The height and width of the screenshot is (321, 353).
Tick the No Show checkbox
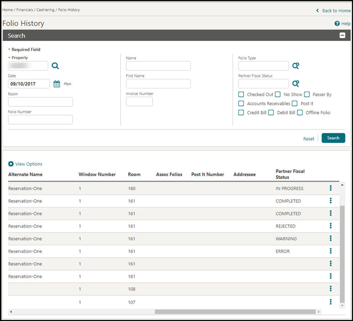[x=277, y=94]
